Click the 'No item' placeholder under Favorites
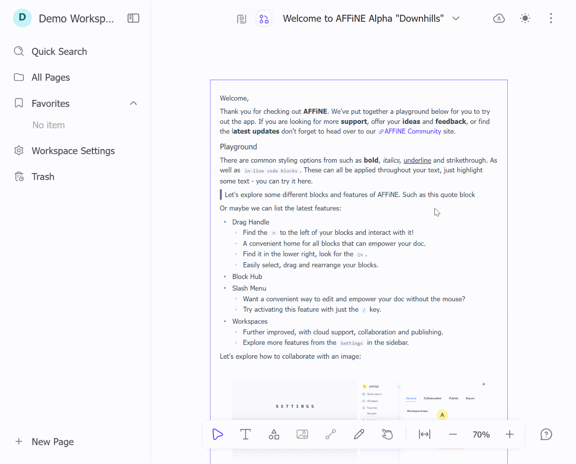 (48, 125)
